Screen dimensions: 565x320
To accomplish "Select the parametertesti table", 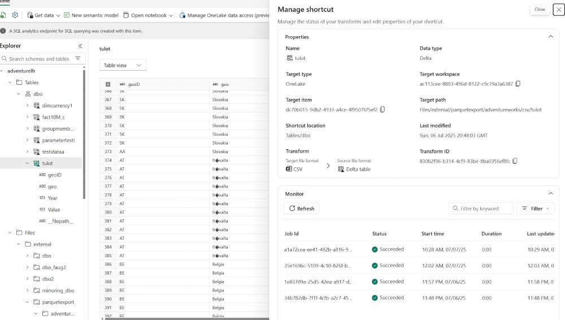I will coord(58,140).
